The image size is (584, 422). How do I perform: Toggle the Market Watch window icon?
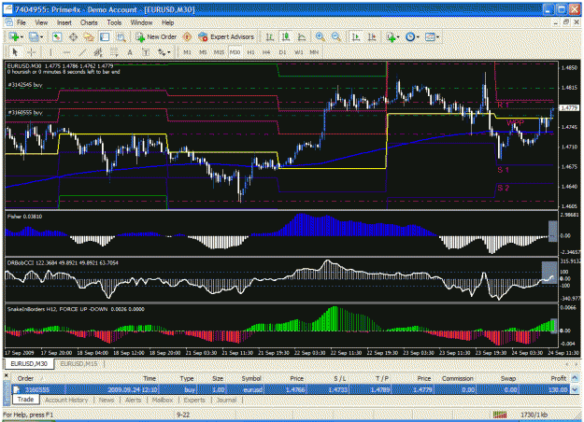57,36
